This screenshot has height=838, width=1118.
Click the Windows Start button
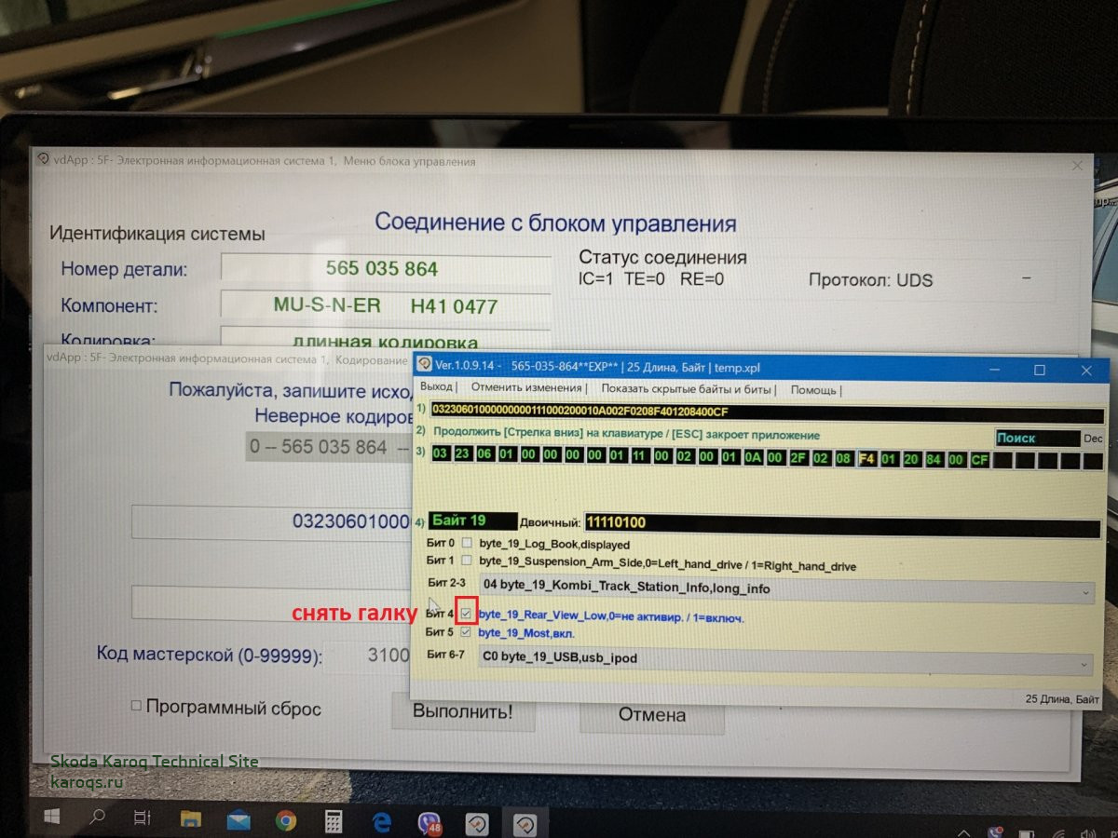click(x=51, y=818)
